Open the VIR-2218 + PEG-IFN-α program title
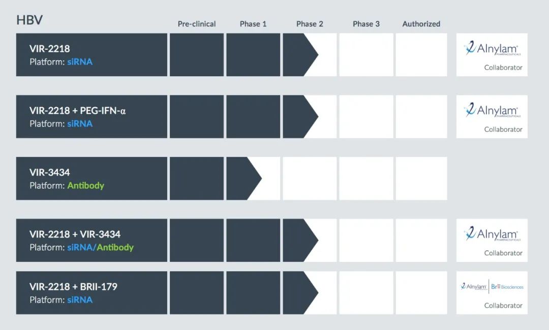The width and height of the screenshot is (549, 330). tap(77, 111)
